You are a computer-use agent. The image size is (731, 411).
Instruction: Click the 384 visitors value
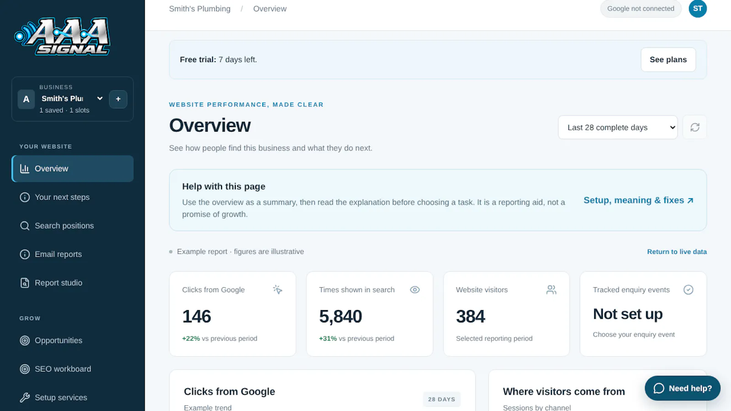pyautogui.click(x=471, y=316)
